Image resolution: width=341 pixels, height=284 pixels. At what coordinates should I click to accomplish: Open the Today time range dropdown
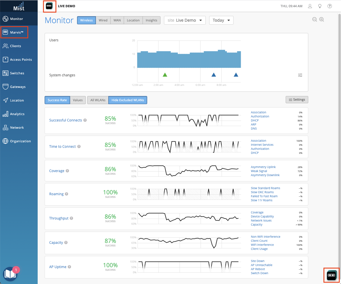point(221,20)
